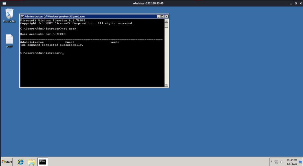Image resolution: width=303 pixels, height=166 pixels.
Task: Click the cmd.exe title bar system icon
Action: pos(22,17)
